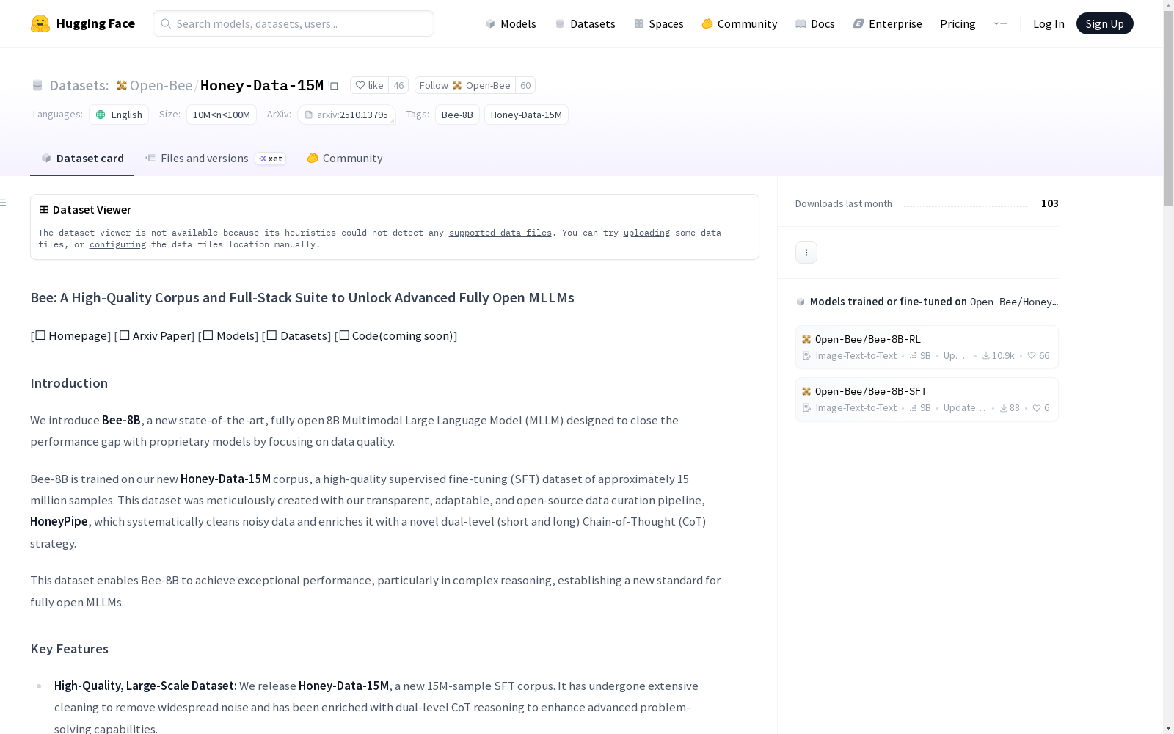Click the 10M<n<100M size tag

click(x=222, y=115)
